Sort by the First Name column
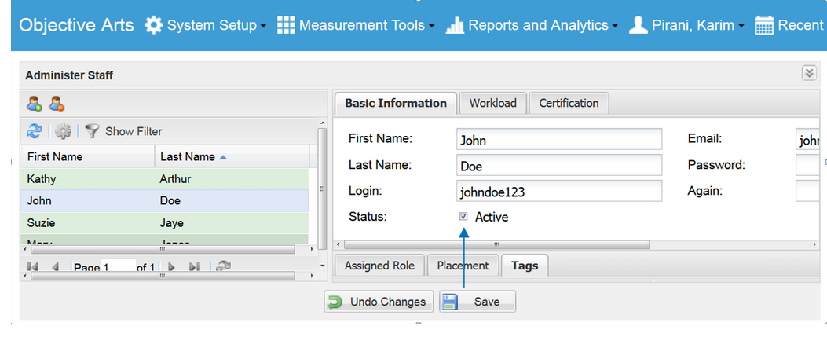 (x=87, y=156)
